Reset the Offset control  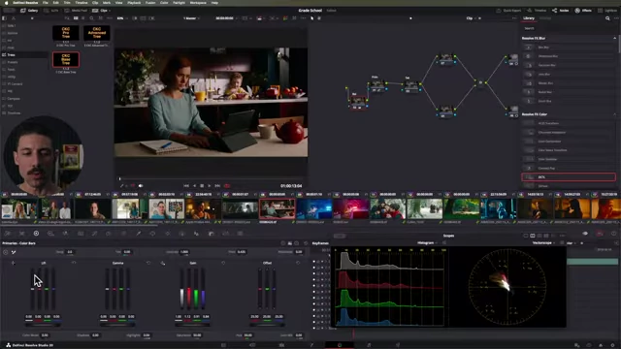point(298,263)
